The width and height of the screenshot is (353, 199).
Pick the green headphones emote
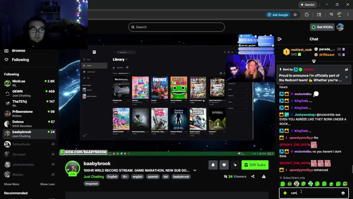311,184
